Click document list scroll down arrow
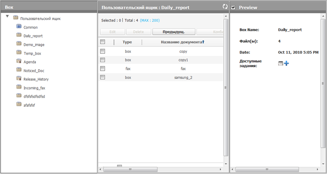This screenshot has width=327, height=174. click(226, 164)
